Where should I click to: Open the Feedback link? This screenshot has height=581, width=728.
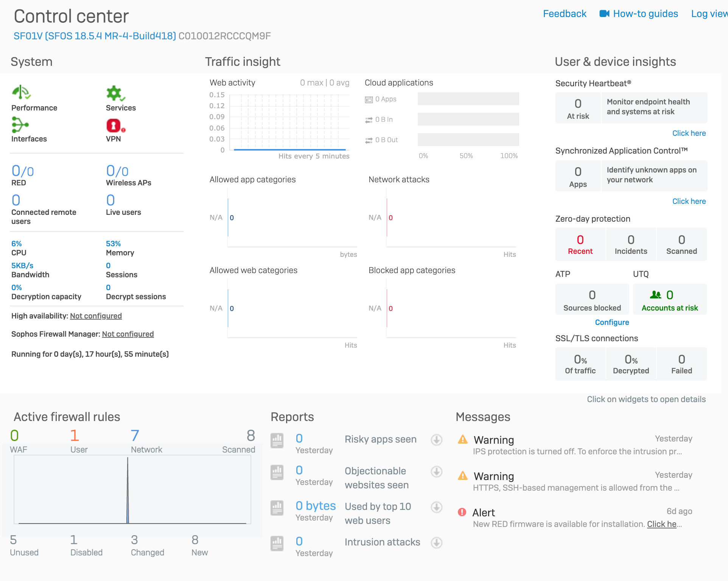564,14
